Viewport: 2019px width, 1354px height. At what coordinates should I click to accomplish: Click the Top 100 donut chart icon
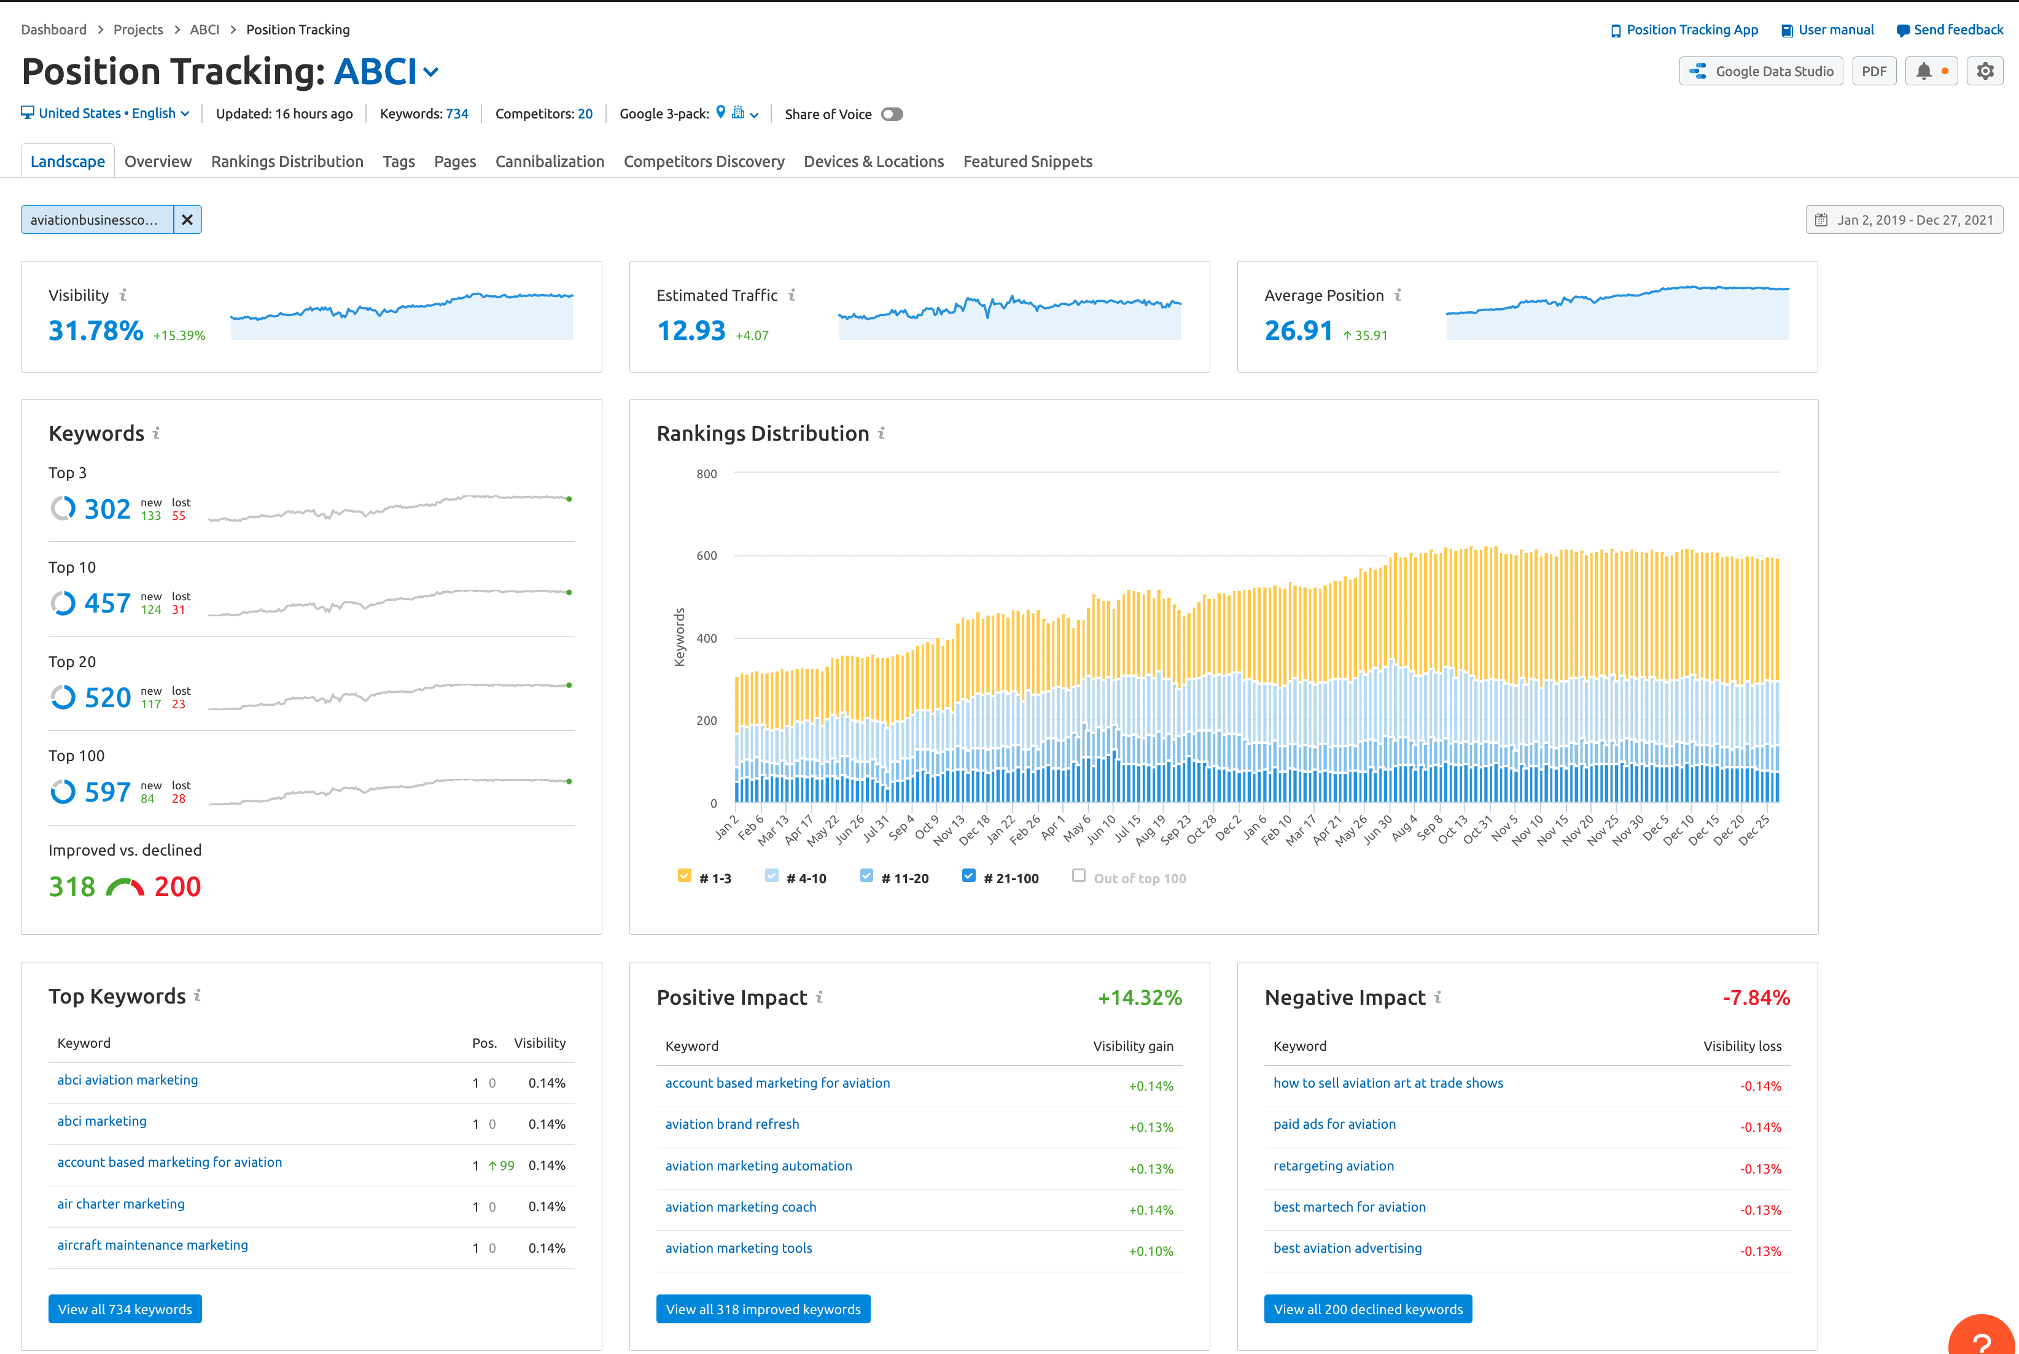coord(62,791)
